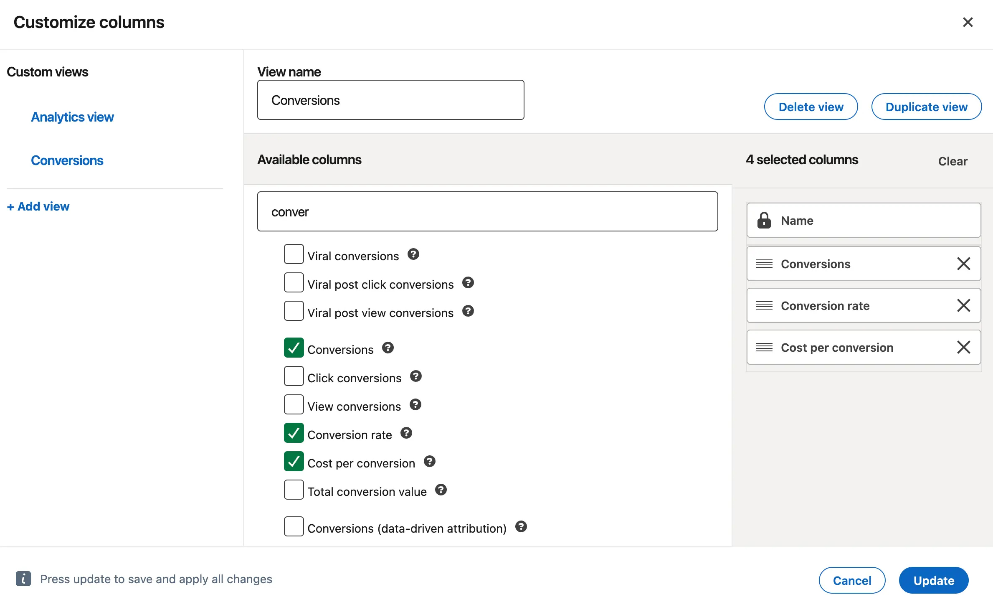Click the column search field

pyautogui.click(x=487, y=211)
